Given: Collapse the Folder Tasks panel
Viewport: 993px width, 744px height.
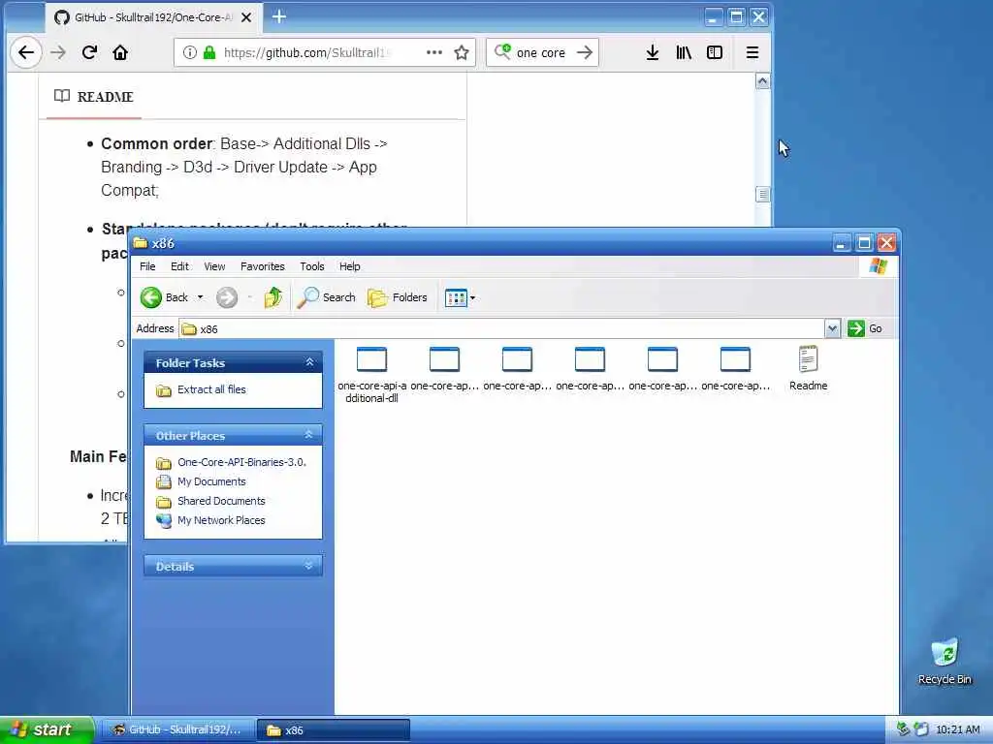Looking at the screenshot, I should click(x=309, y=362).
